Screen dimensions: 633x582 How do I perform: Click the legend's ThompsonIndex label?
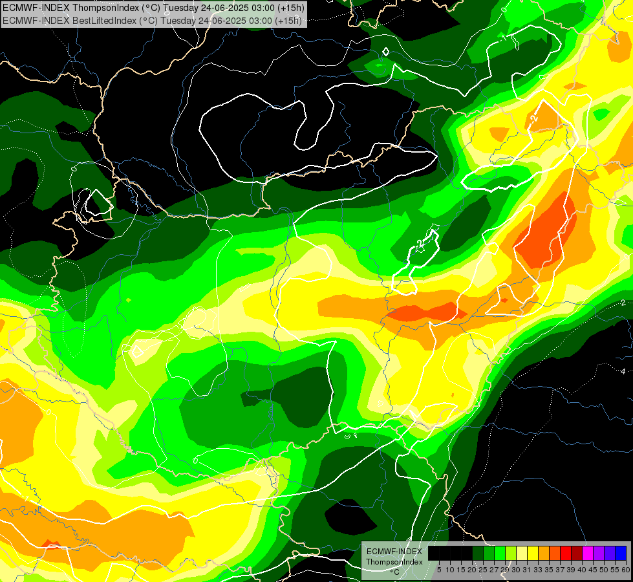coord(394,562)
